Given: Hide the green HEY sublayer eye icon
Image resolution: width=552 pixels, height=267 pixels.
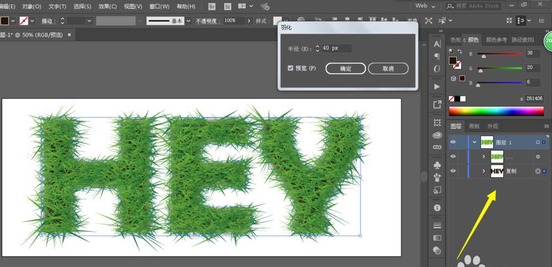Looking at the screenshot, I should point(453,157).
